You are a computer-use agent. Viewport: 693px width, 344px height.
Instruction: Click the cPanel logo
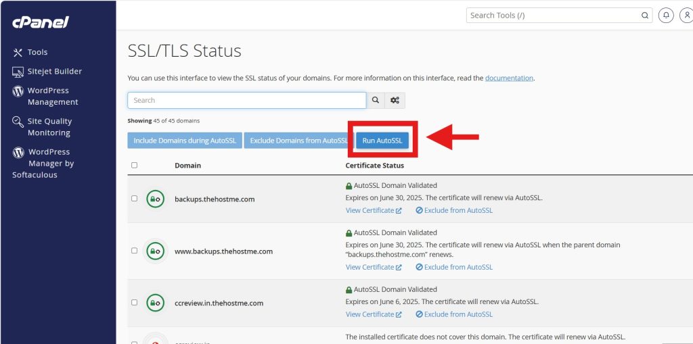pyautogui.click(x=41, y=22)
